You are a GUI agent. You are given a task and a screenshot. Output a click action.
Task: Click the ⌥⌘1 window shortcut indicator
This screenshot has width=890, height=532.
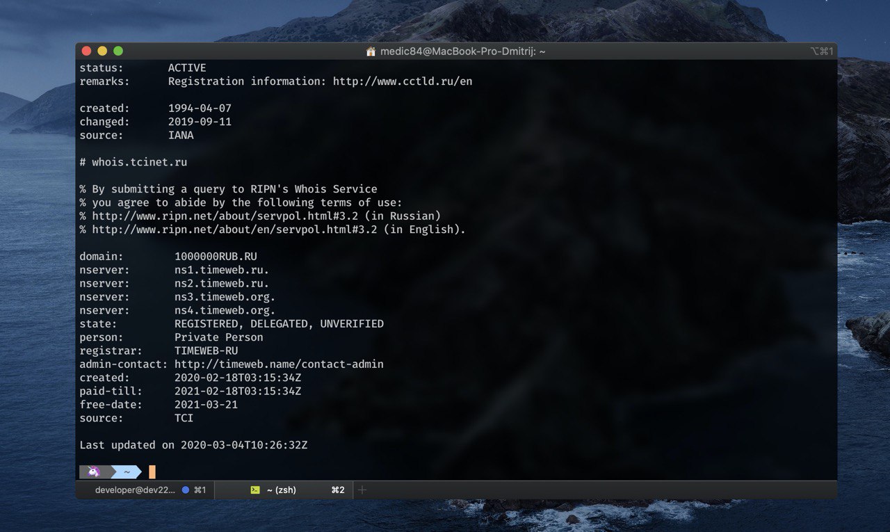[822, 51]
